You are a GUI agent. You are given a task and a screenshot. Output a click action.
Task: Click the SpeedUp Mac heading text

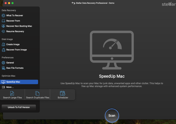112,76
